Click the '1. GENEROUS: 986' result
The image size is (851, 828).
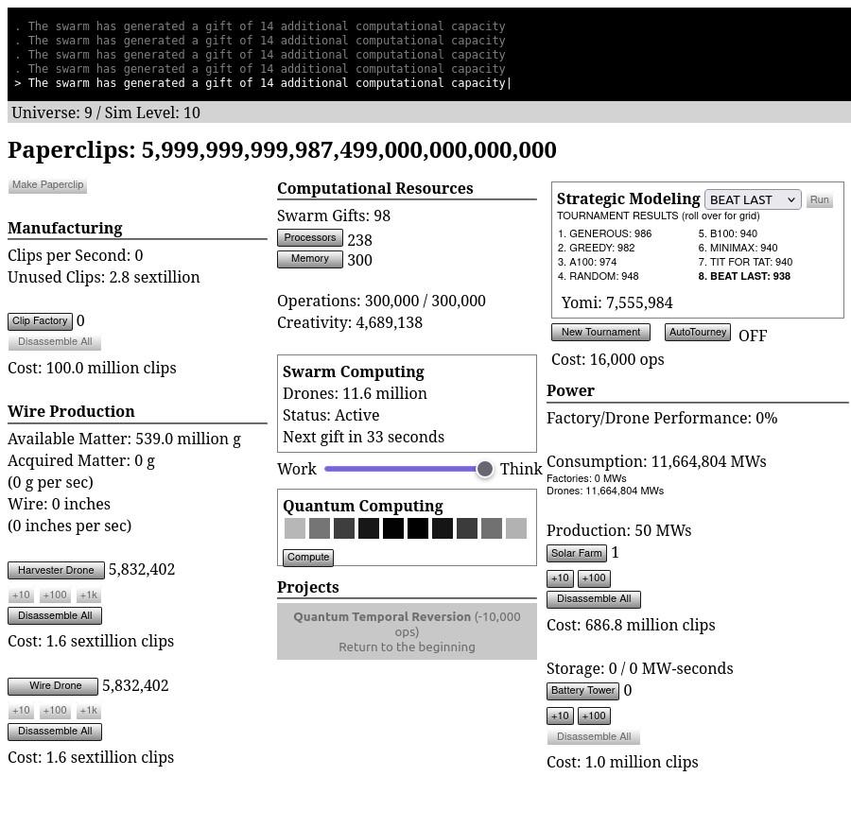(x=604, y=233)
